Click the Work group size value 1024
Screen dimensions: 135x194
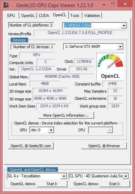point(115,106)
